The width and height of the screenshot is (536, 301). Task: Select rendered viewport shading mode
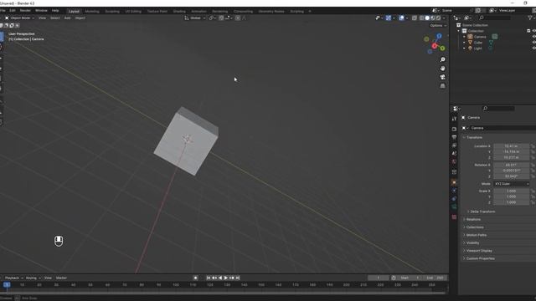tap(438, 18)
